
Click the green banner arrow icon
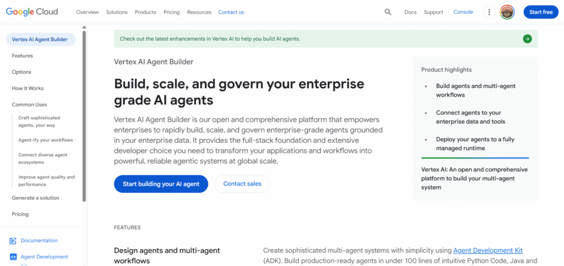[x=527, y=39]
